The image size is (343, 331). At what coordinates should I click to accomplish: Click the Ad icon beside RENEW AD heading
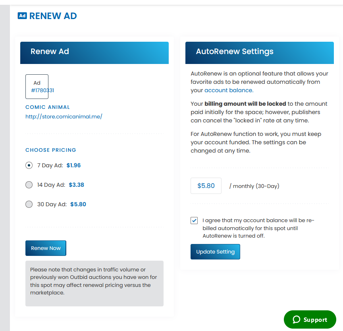coord(22,16)
